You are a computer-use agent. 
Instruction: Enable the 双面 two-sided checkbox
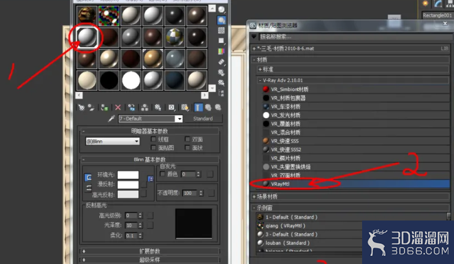pyautogui.click(x=187, y=139)
